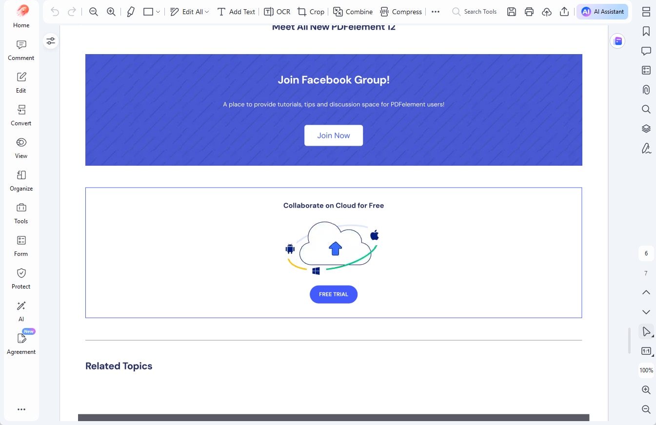Open the Form tools

(x=21, y=246)
